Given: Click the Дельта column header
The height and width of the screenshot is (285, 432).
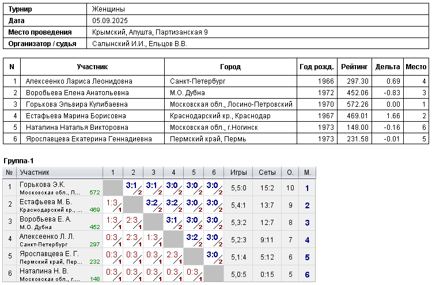Looking at the screenshot, I should click(387, 67).
